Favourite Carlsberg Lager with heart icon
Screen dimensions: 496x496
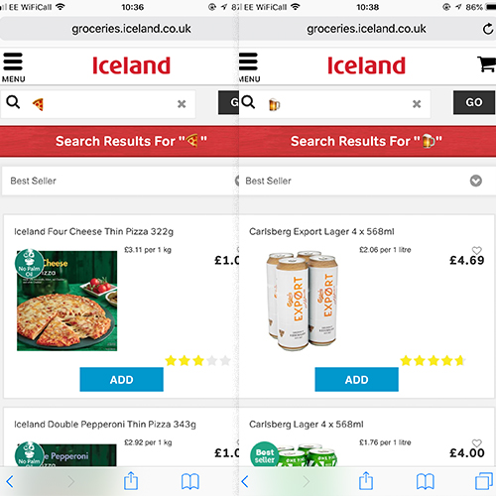coord(476,443)
